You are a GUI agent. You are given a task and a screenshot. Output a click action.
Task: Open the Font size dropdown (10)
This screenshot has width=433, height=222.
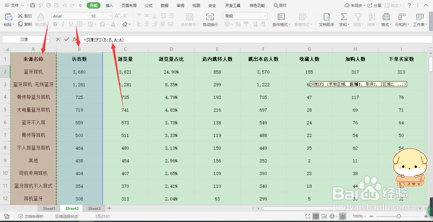tap(110, 16)
